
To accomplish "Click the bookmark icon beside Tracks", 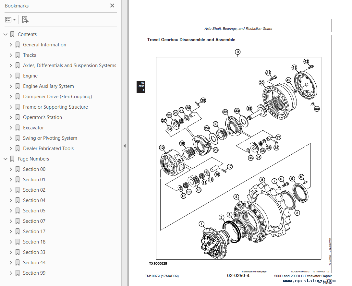I will (x=18, y=55).
